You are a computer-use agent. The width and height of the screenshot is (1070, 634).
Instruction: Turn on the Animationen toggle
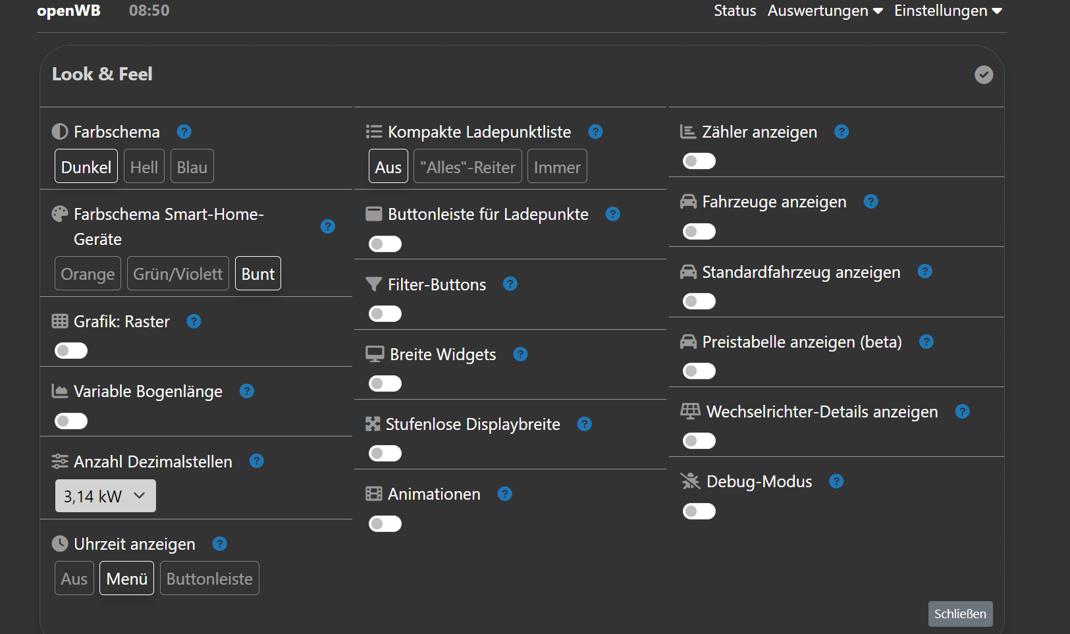(x=385, y=524)
